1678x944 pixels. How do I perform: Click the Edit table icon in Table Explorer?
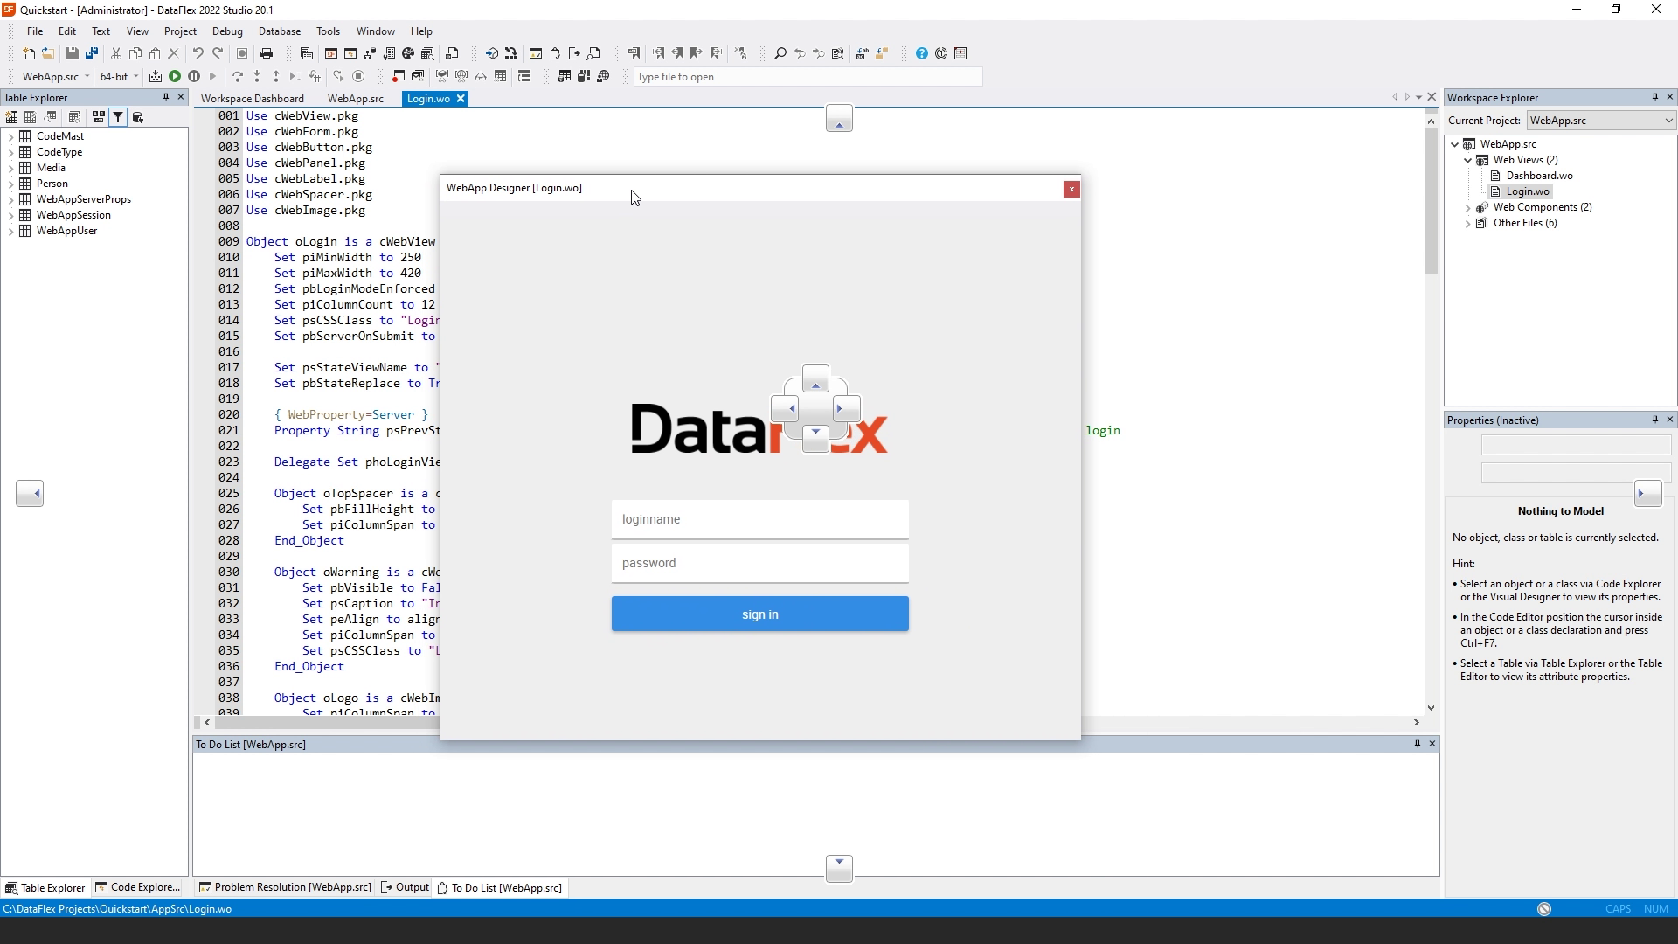click(x=31, y=117)
